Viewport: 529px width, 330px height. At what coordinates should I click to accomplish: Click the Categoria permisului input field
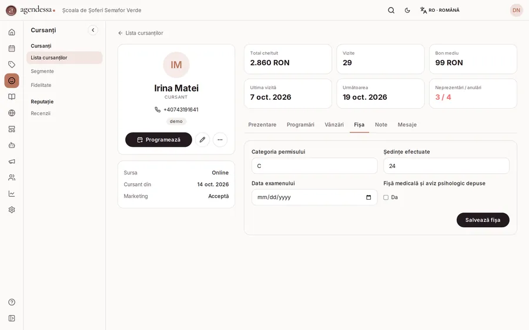point(314,166)
